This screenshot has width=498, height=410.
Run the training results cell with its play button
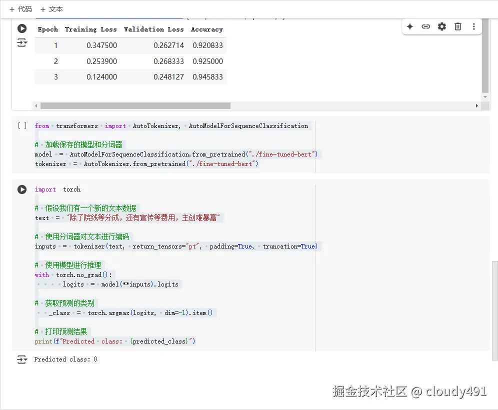pyautogui.click(x=22, y=28)
